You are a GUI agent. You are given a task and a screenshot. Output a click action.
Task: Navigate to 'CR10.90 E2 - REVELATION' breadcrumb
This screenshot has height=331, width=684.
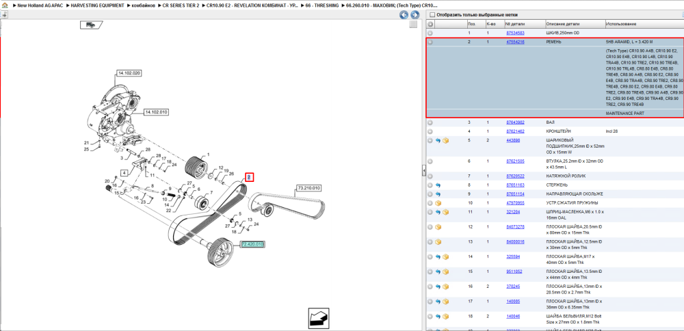tap(253, 5)
